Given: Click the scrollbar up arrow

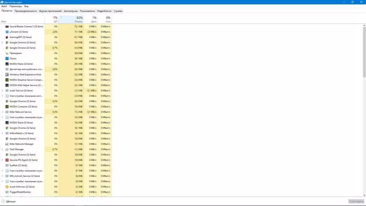Looking at the screenshot, I should click(x=364, y=25).
